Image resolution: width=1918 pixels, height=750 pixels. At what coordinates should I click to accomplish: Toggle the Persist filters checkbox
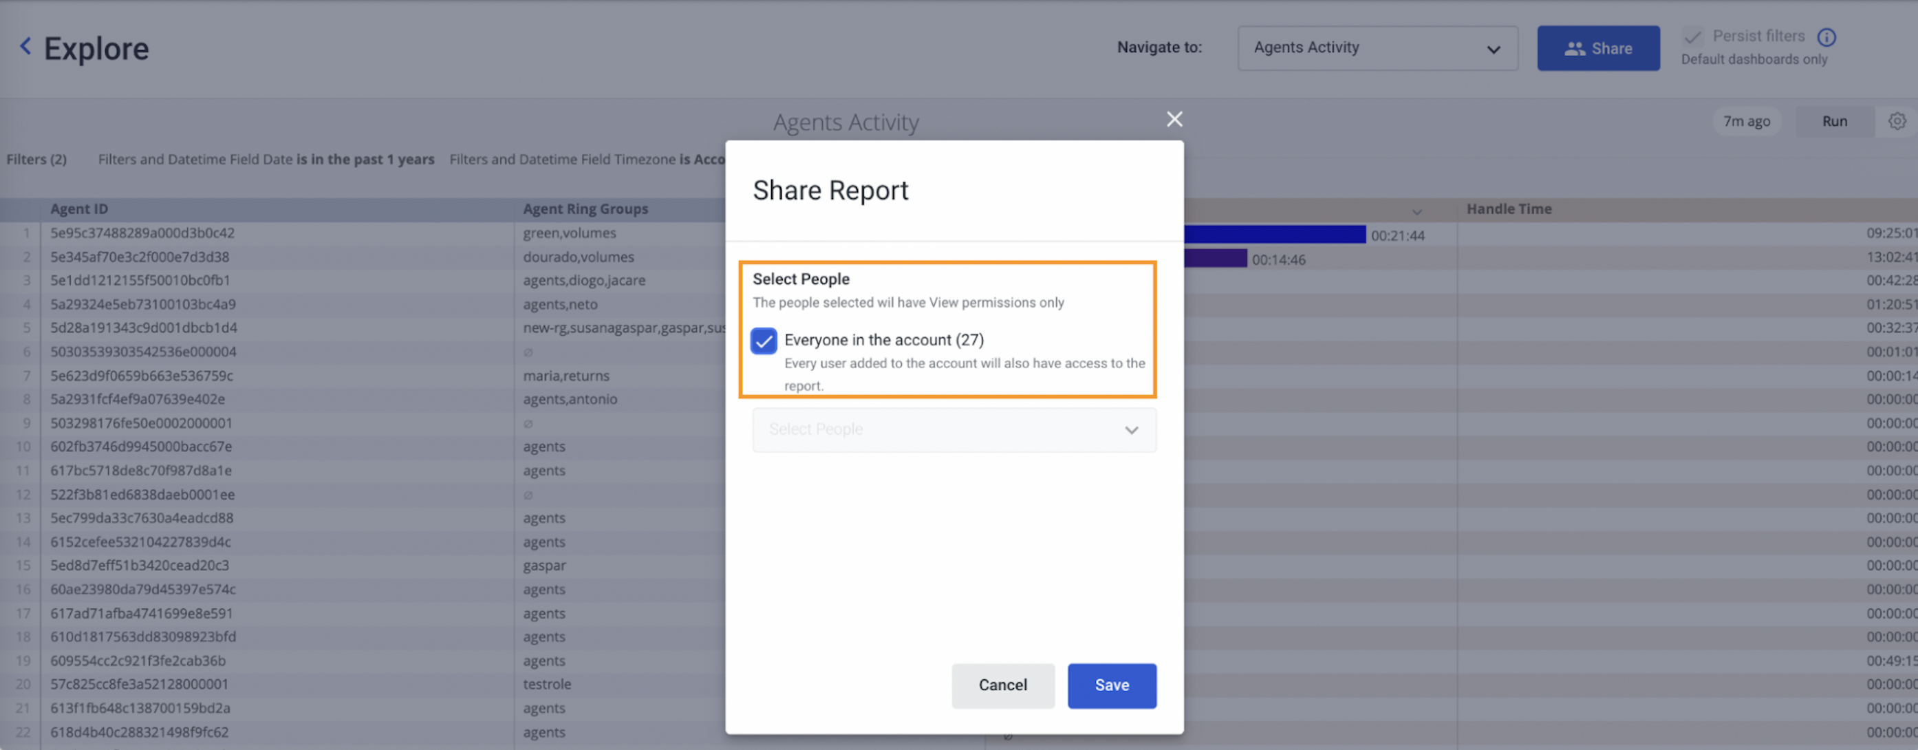[1692, 37]
